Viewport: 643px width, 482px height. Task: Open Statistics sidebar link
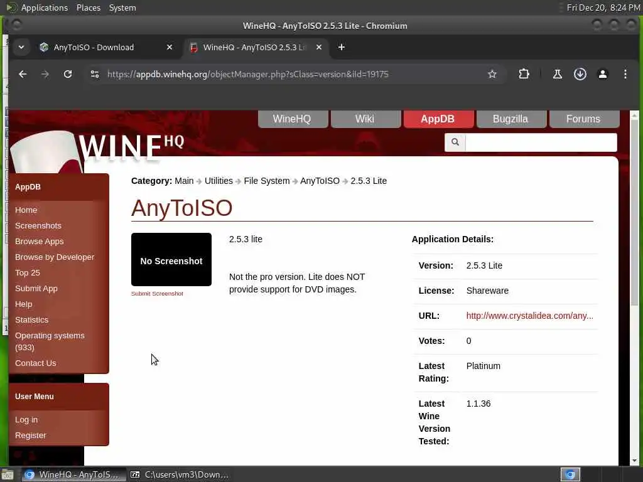[x=31, y=319]
